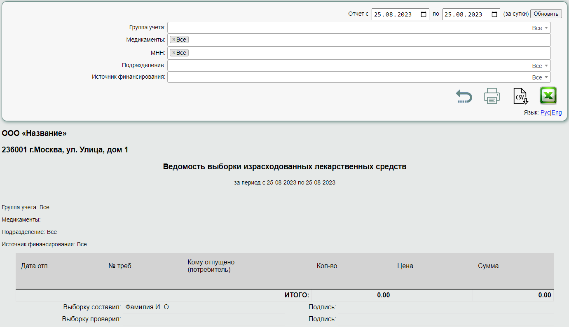
Task: Remove the 'Все' tag from МНН
Action: coord(174,53)
